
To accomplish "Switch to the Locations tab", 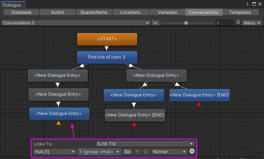I will [x=130, y=12].
